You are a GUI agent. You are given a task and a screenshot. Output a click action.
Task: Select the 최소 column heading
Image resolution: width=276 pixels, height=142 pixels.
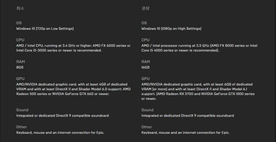(20, 8)
